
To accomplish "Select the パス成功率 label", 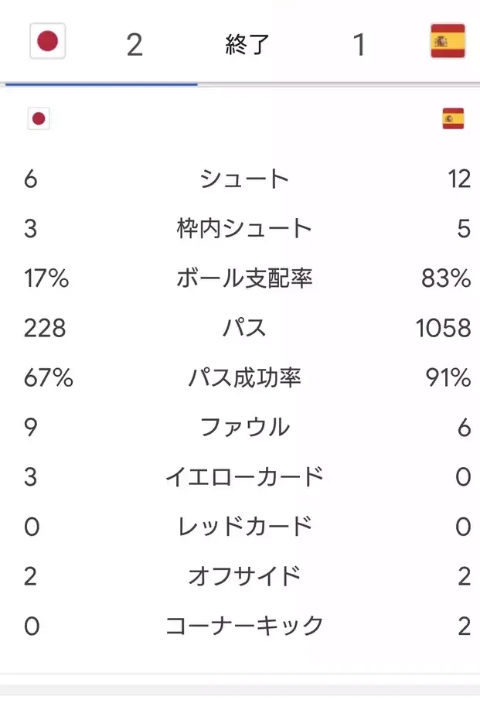I will pos(244,377).
